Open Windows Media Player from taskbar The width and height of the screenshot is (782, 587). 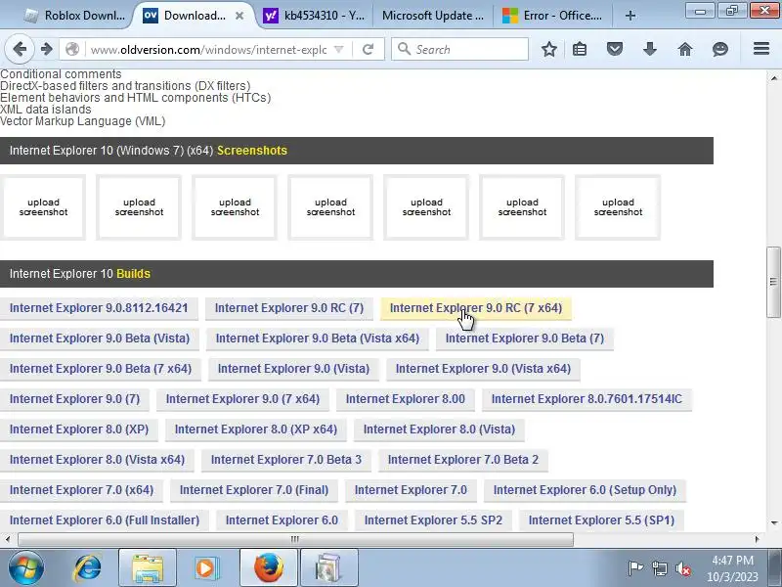pos(205,567)
